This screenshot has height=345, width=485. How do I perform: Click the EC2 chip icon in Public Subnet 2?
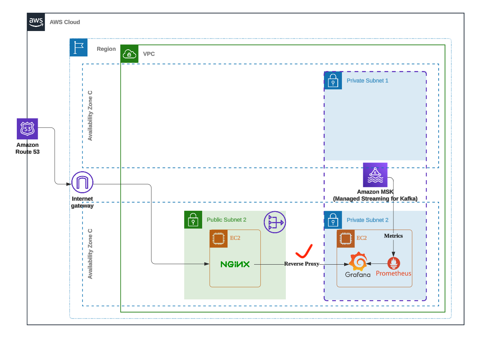click(219, 238)
